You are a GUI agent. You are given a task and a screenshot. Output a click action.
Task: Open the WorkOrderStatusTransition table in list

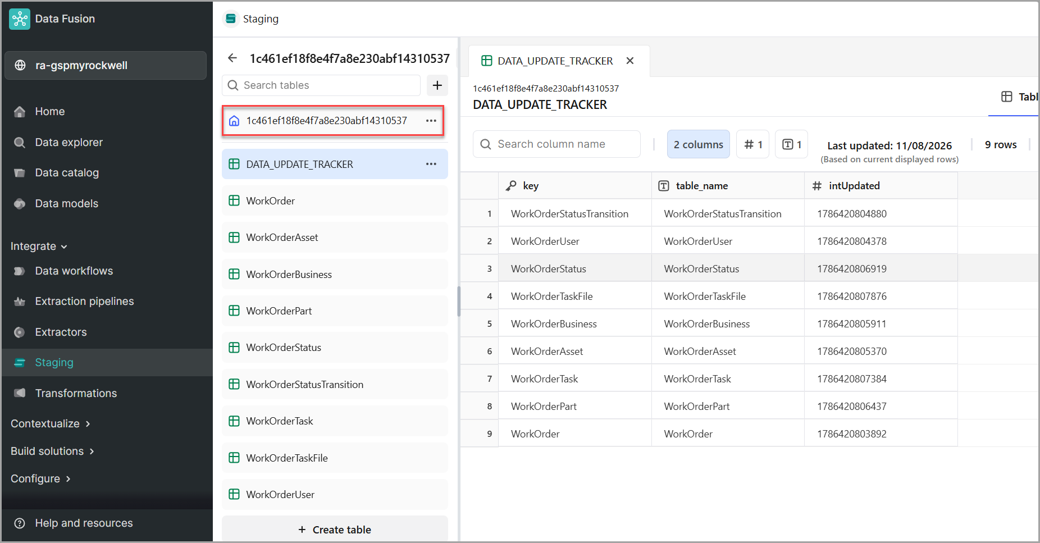click(335, 385)
